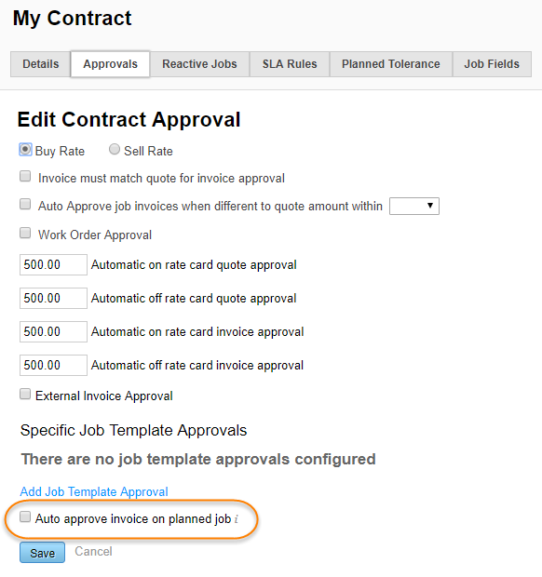Enable Invoice must match quote checkbox
Viewport: 542px width, 577px height.
click(x=25, y=176)
